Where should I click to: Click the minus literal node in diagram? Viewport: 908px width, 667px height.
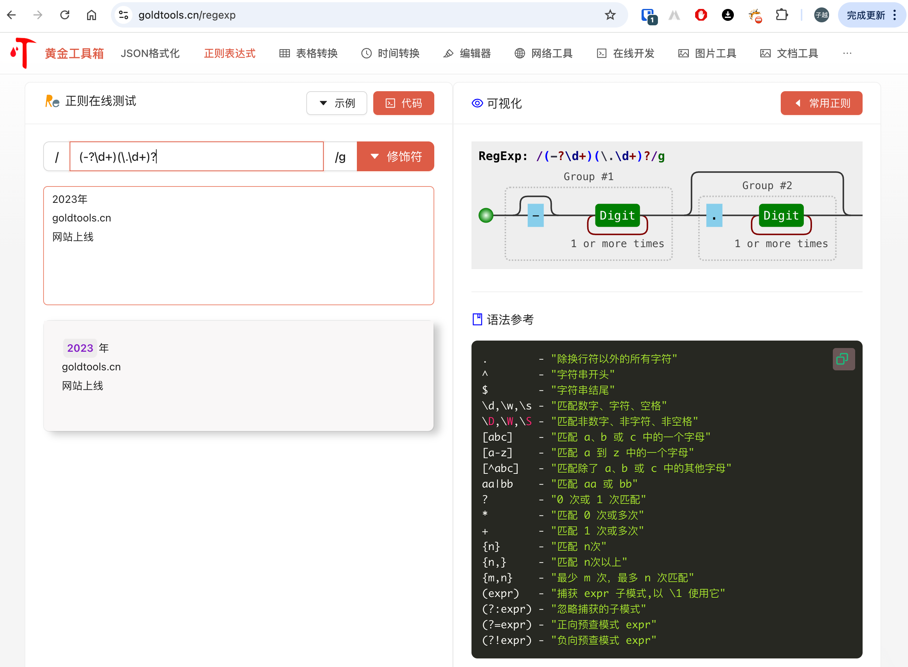535,215
